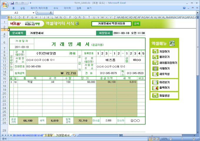Click the Office button logo

click(x=4, y=4)
